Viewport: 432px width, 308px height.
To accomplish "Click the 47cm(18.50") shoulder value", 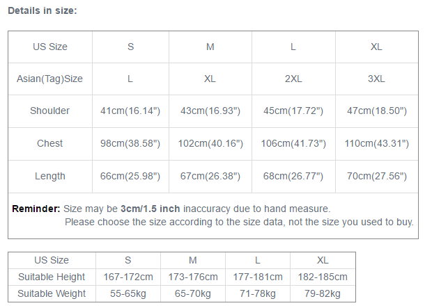I will pyautogui.click(x=376, y=111).
